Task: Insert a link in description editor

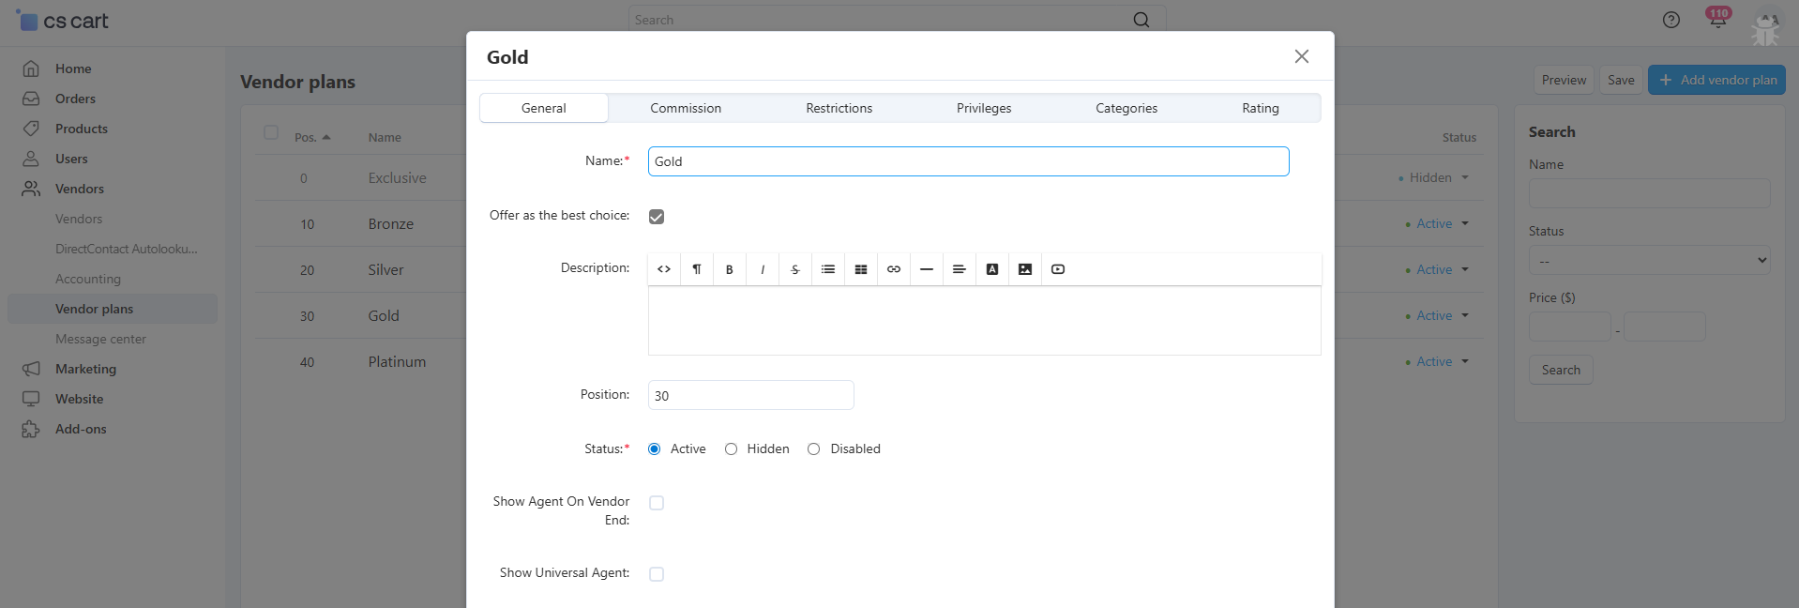Action: tap(894, 269)
